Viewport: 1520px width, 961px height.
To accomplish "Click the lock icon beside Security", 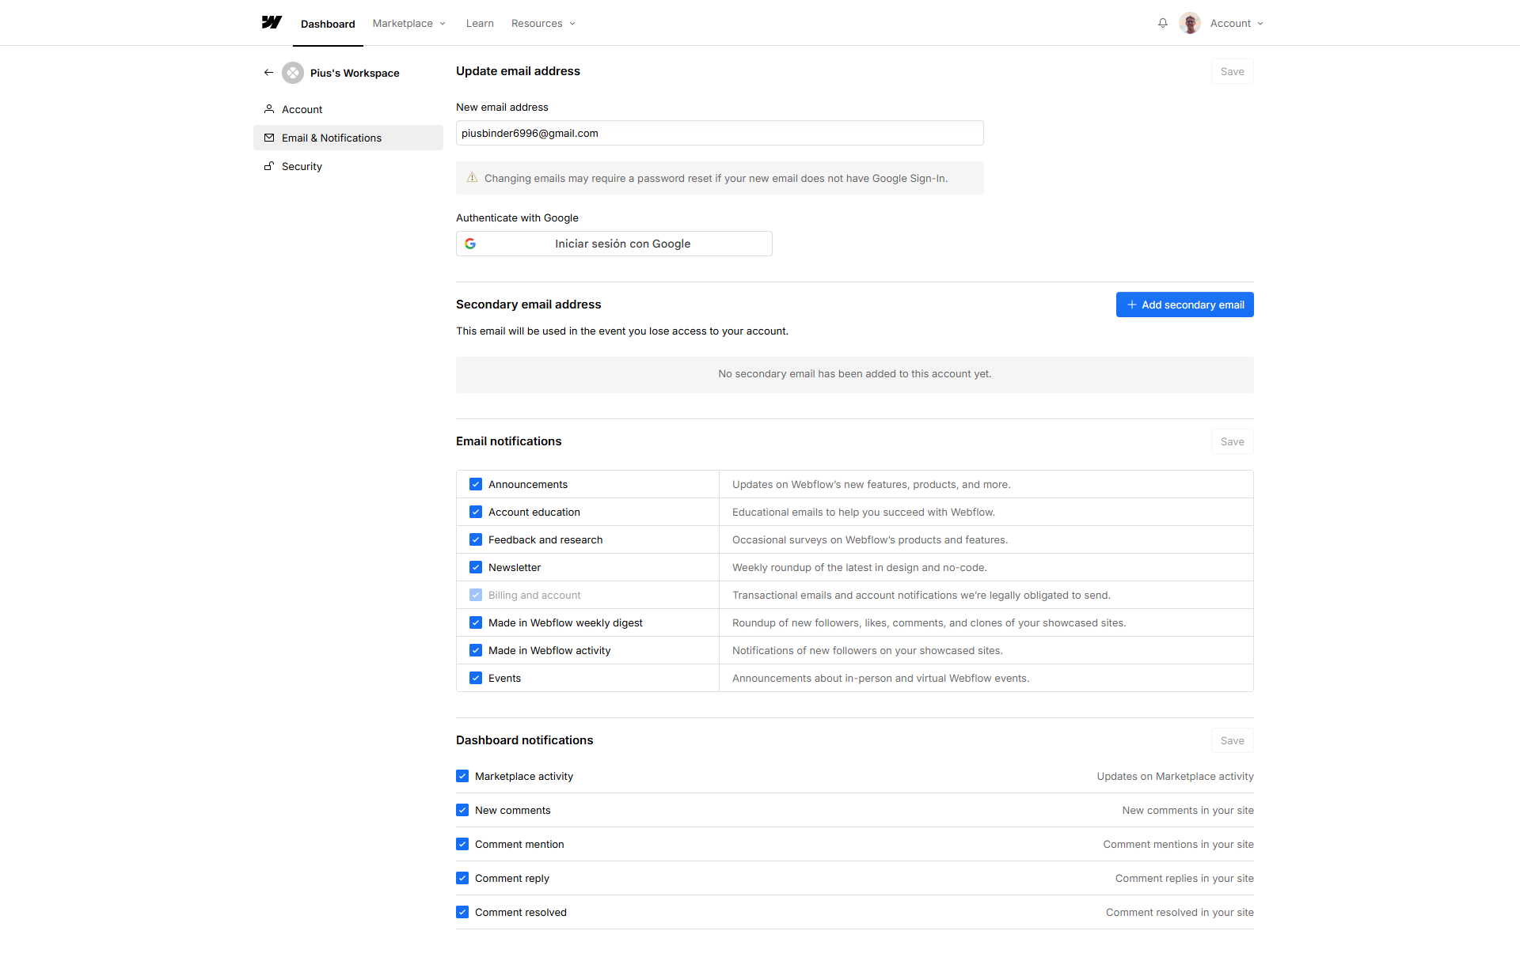I will point(269,166).
